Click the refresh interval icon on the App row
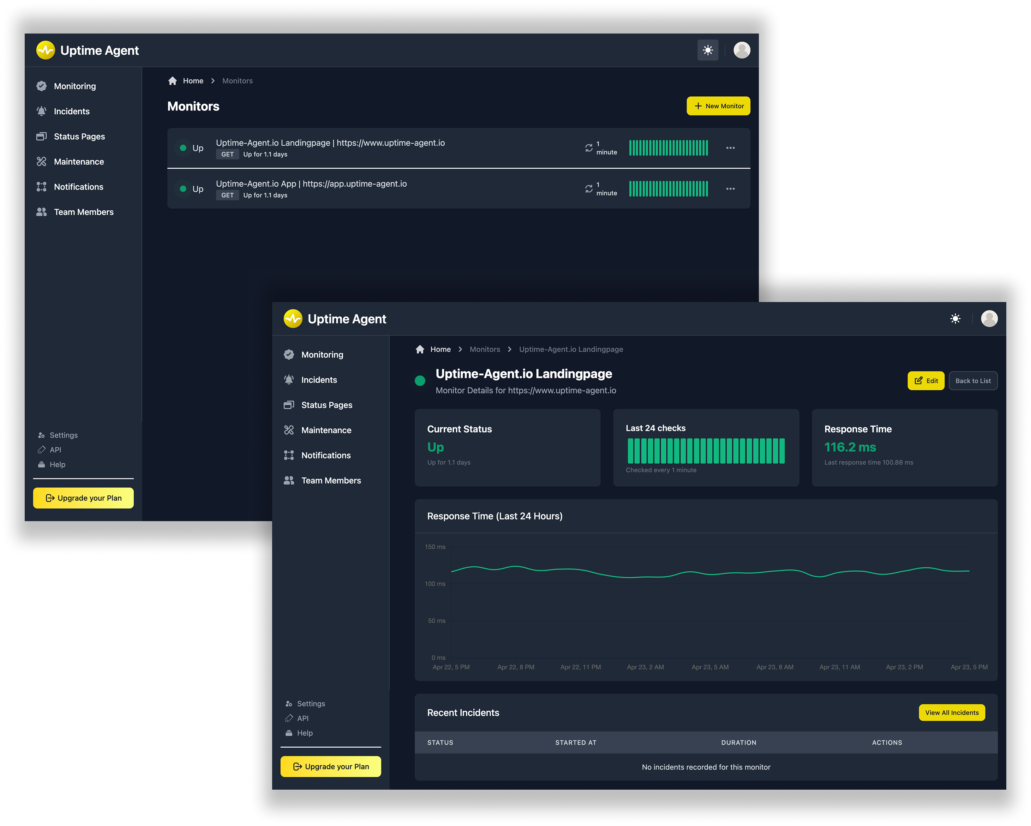 click(x=589, y=189)
